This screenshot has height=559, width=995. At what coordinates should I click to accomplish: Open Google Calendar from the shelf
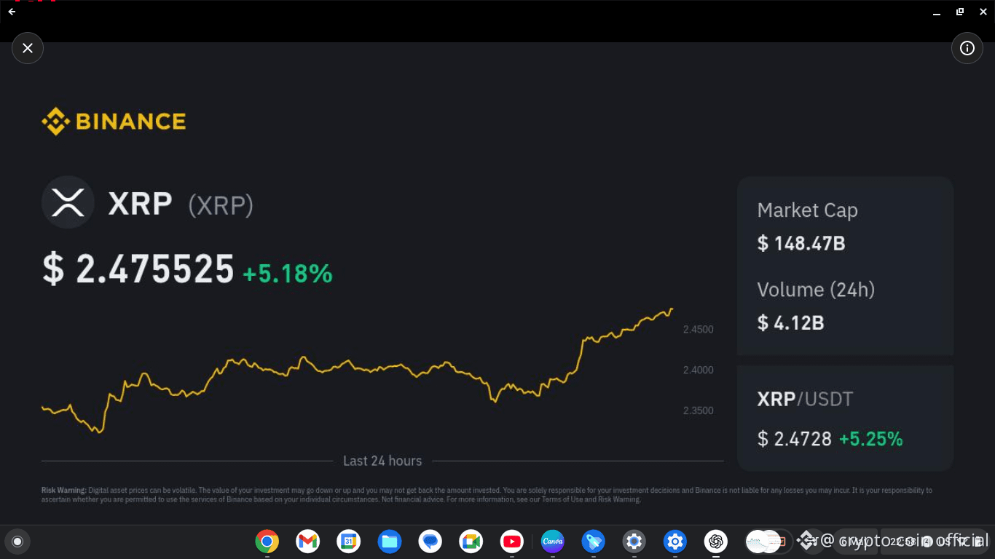(349, 542)
